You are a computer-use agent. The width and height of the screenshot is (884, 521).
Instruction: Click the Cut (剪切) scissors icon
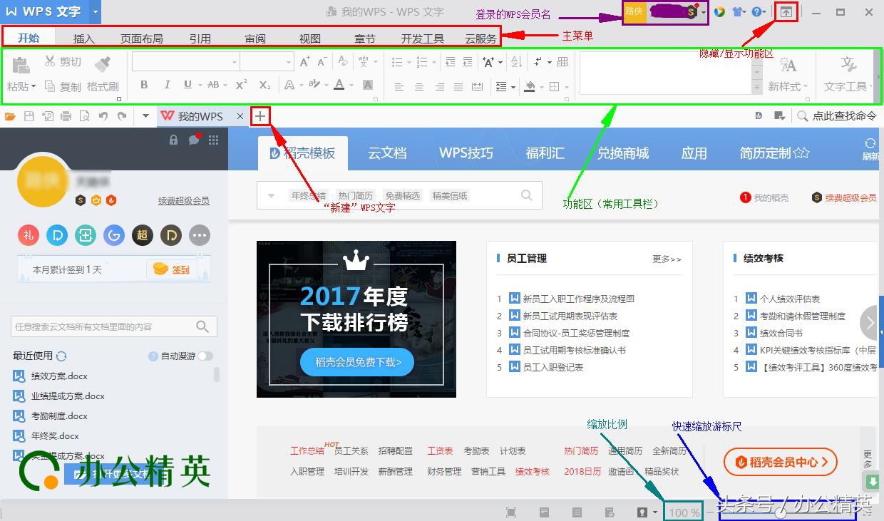pyautogui.click(x=50, y=62)
